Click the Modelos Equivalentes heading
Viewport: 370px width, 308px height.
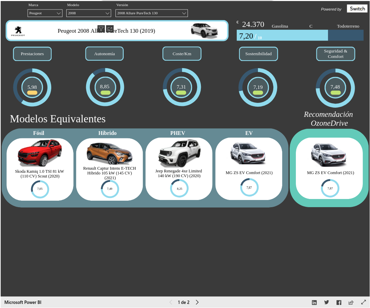coord(58,119)
